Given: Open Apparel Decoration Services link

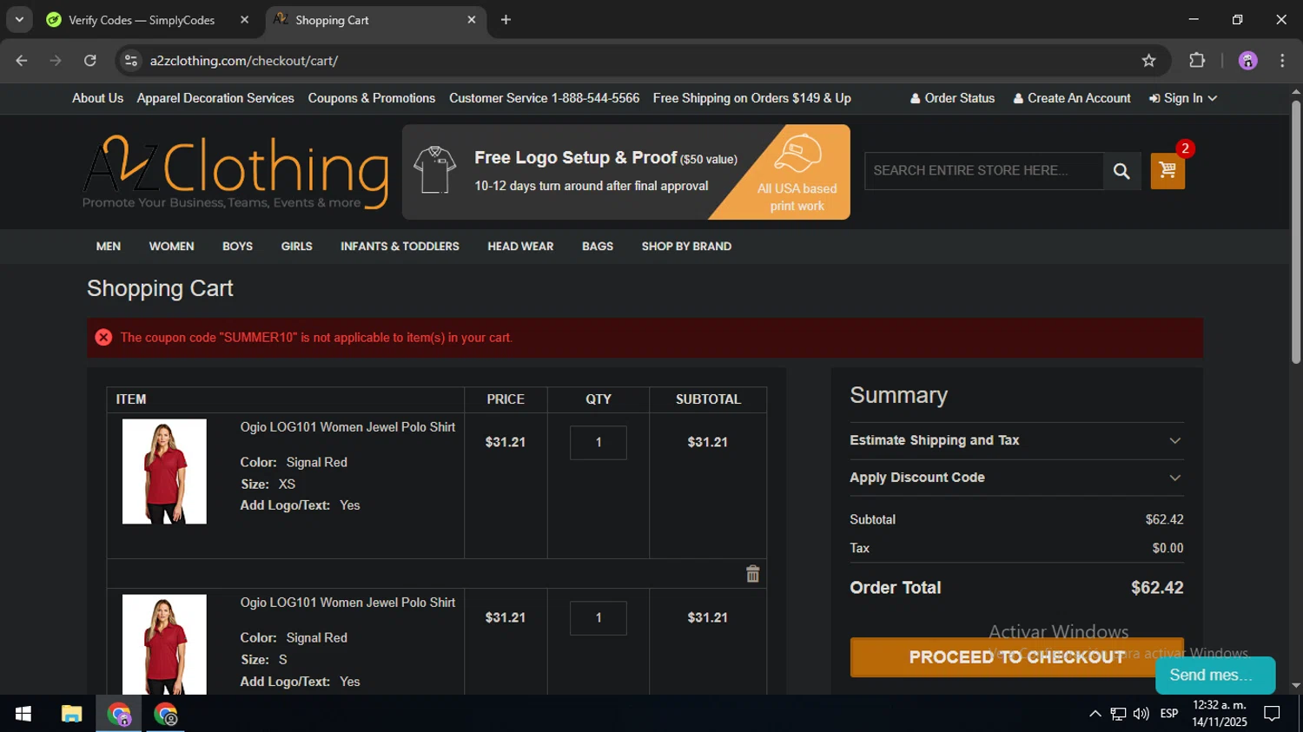Looking at the screenshot, I should [215, 98].
